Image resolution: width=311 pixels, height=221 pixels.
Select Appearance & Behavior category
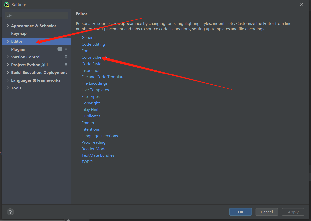click(34, 26)
